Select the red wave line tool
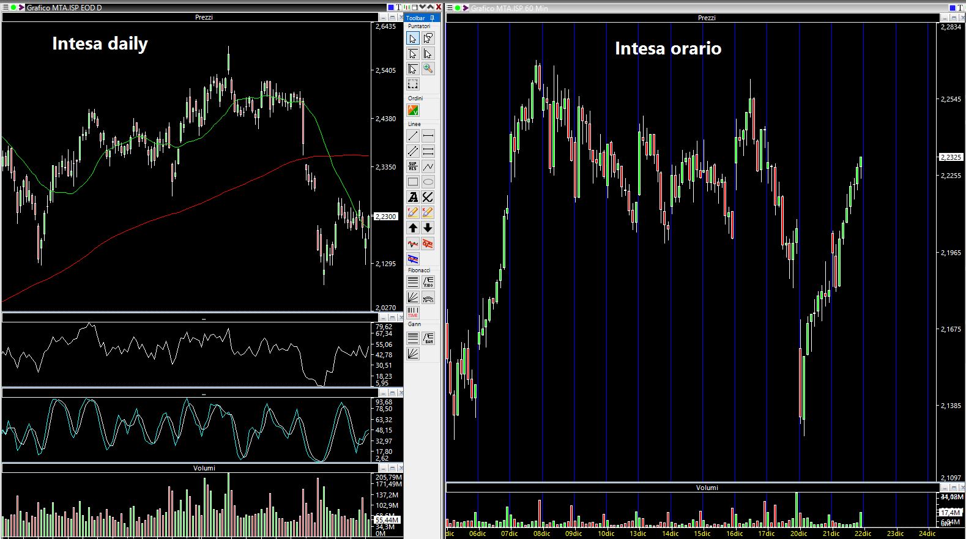The width and height of the screenshot is (966, 539). tap(413, 244)
